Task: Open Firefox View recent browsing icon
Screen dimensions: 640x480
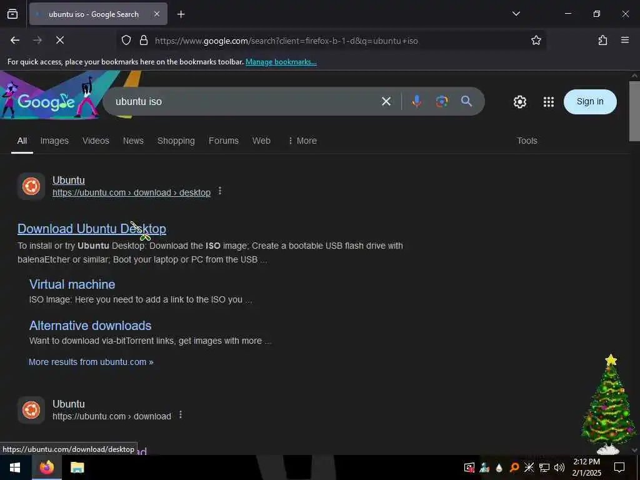Action: (x=12, y=14)
